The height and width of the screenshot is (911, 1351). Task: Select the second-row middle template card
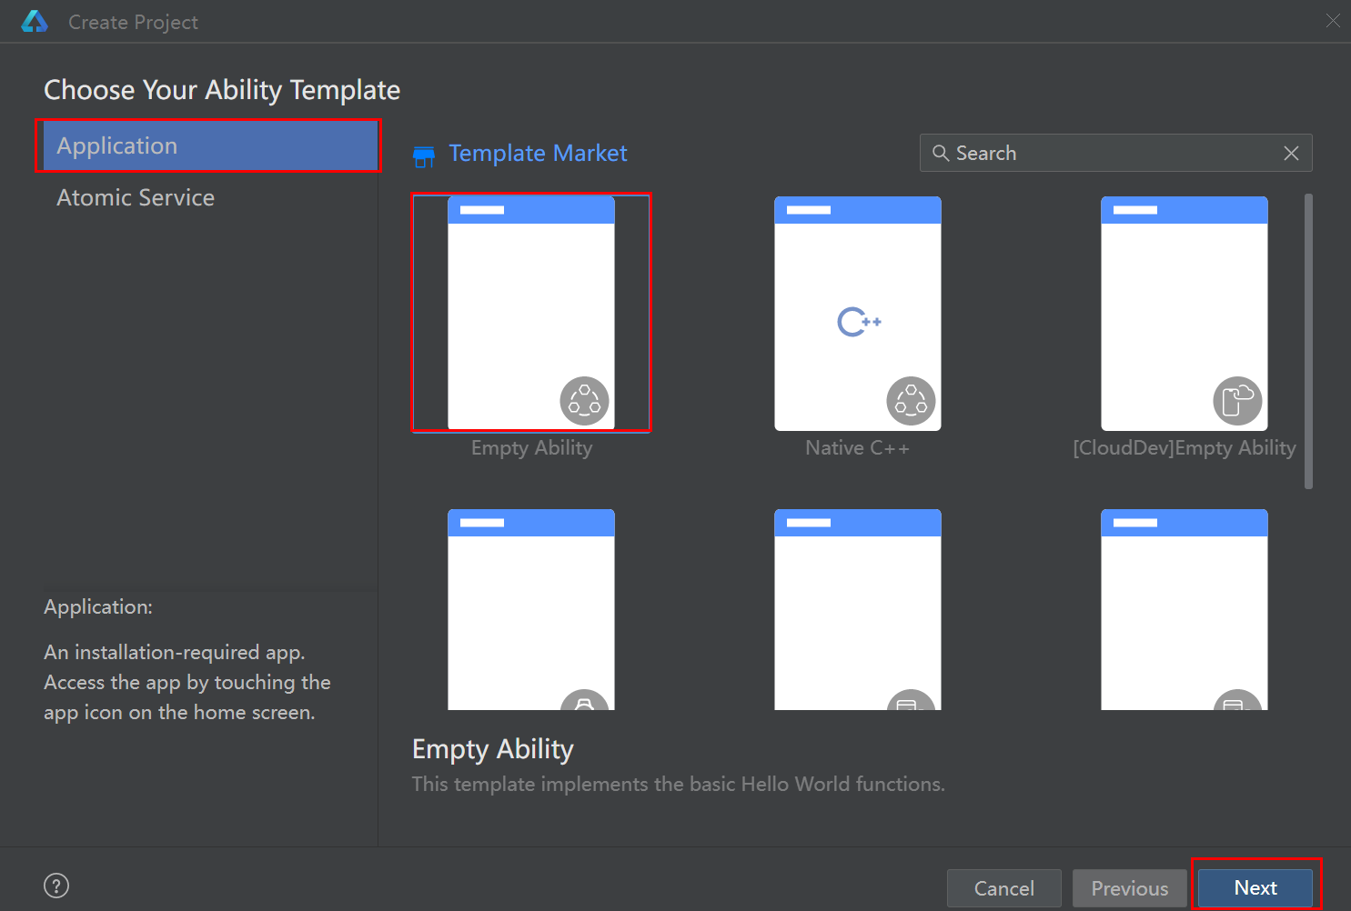858,609
